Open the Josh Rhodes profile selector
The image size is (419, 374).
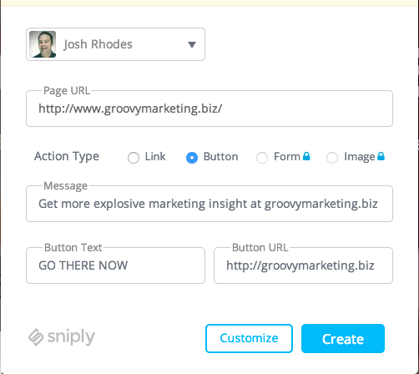(x=115, y=44)
